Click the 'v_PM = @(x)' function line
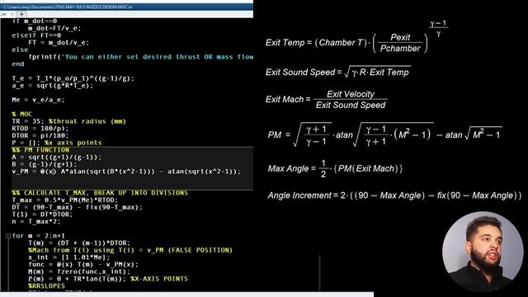 point(126,172)
